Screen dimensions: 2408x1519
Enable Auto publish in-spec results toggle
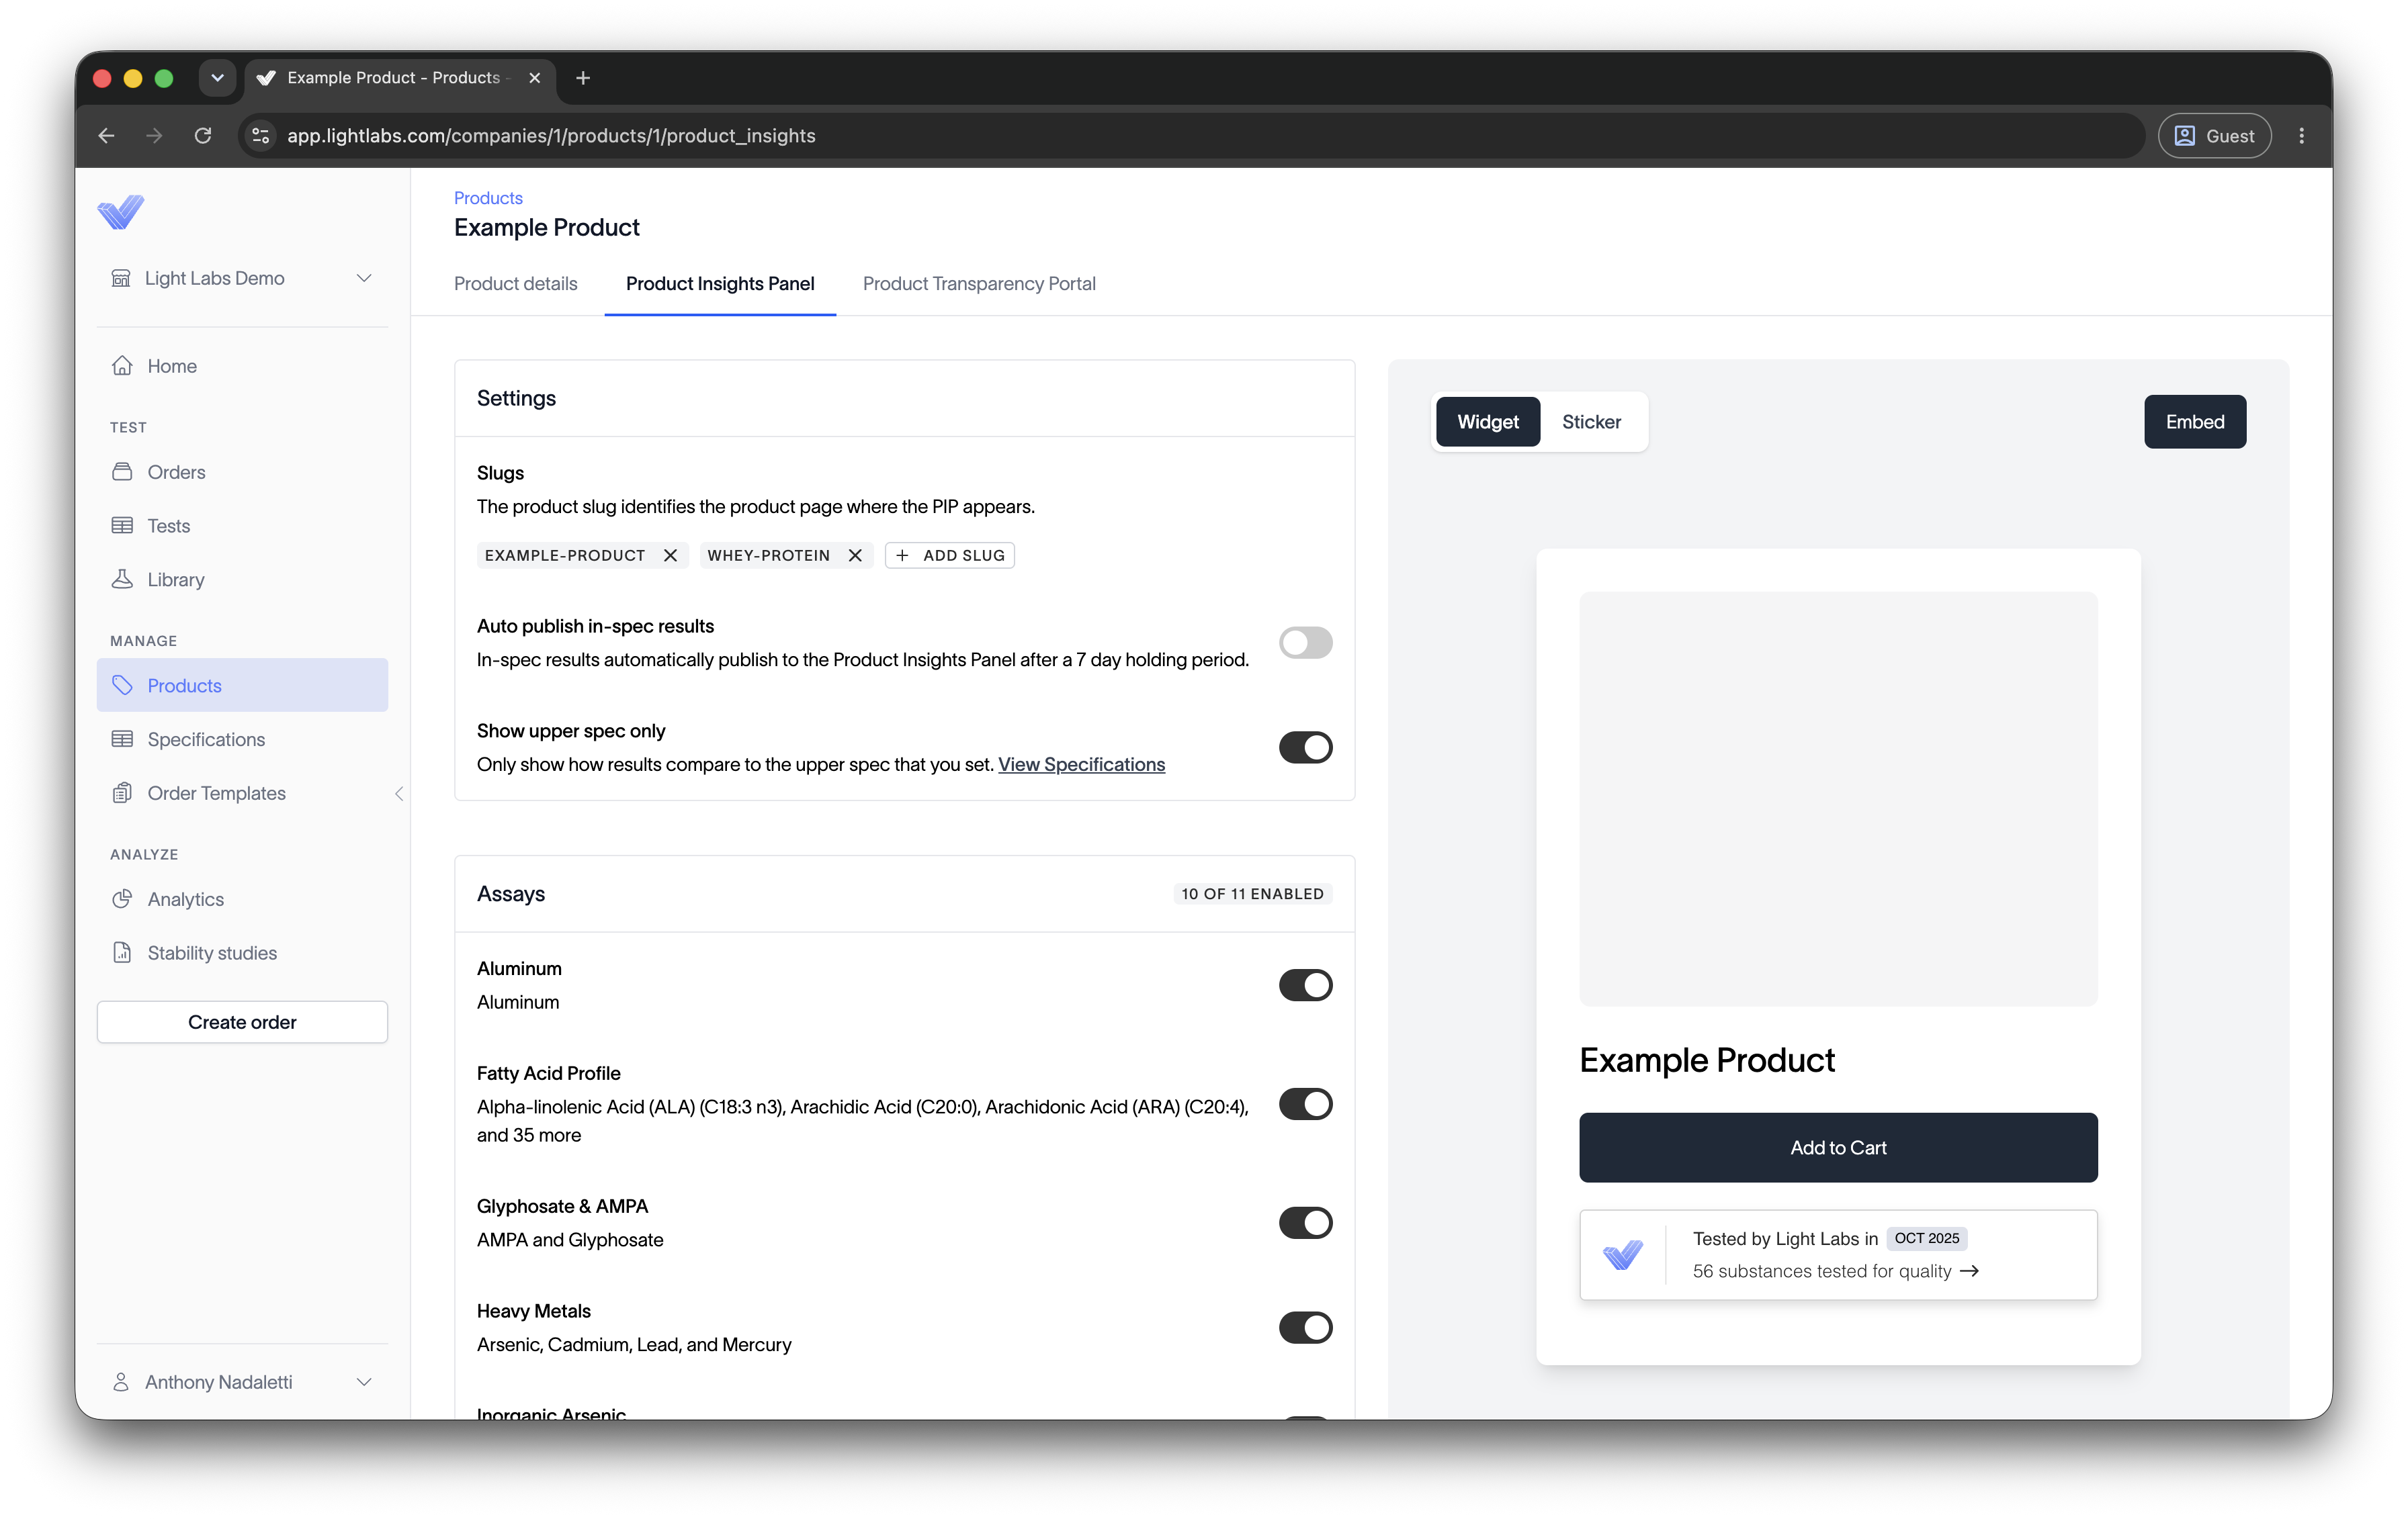(x=1305, y=643)
